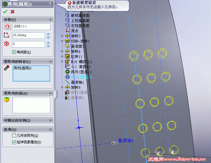Expand the 可跳过的实例(I) section
The image size is (211, 163).
50,120
